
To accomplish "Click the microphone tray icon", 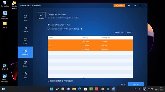I will coord(139,89).
